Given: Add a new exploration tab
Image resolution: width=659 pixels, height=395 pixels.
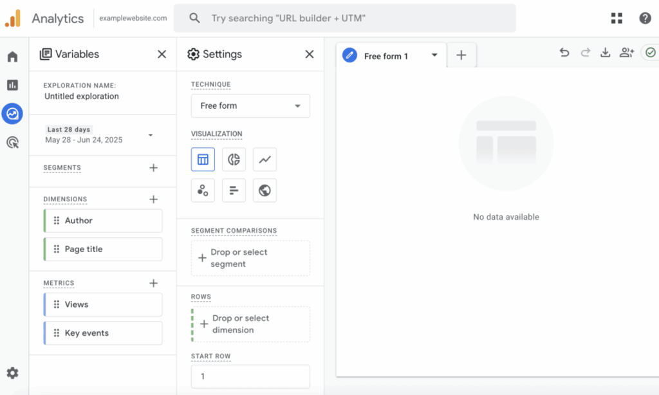Looking at the screenshot, I should pos(461,55).
